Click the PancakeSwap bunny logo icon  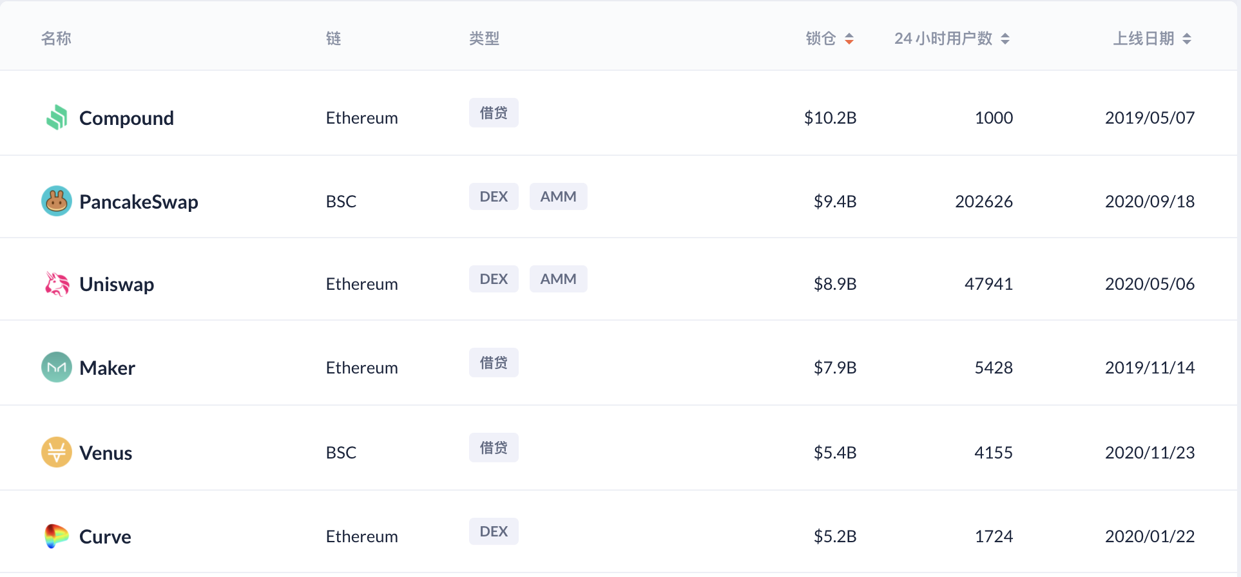[x=57, y=201]
